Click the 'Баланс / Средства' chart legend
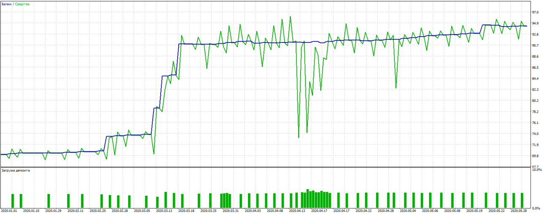The image size is (544, 214). (16, 4)
